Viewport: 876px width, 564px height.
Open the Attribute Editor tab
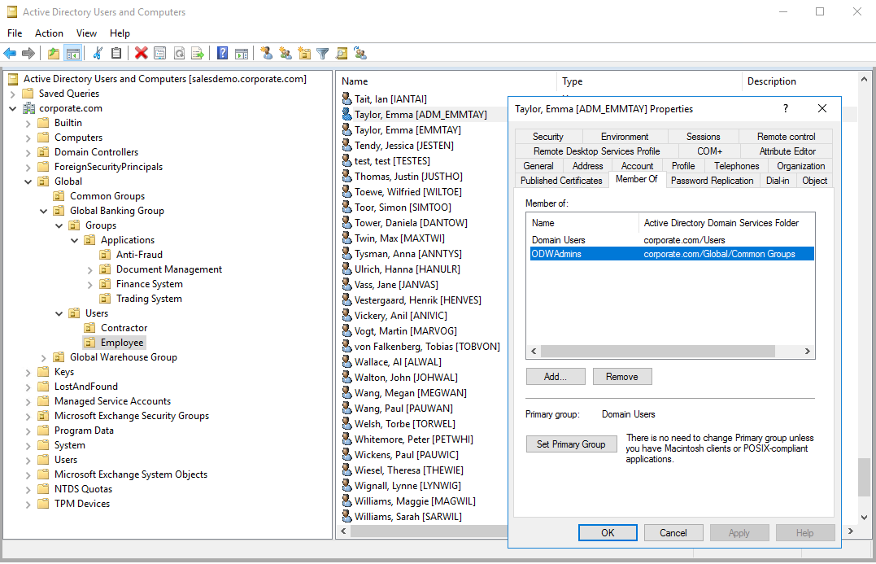tap(787, 151)
